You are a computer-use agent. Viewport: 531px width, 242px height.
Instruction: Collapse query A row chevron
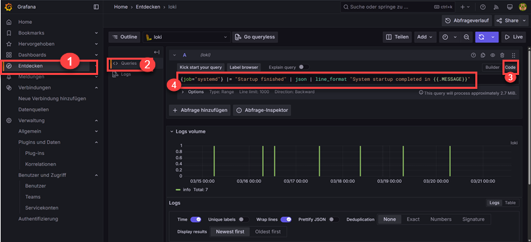174,55
